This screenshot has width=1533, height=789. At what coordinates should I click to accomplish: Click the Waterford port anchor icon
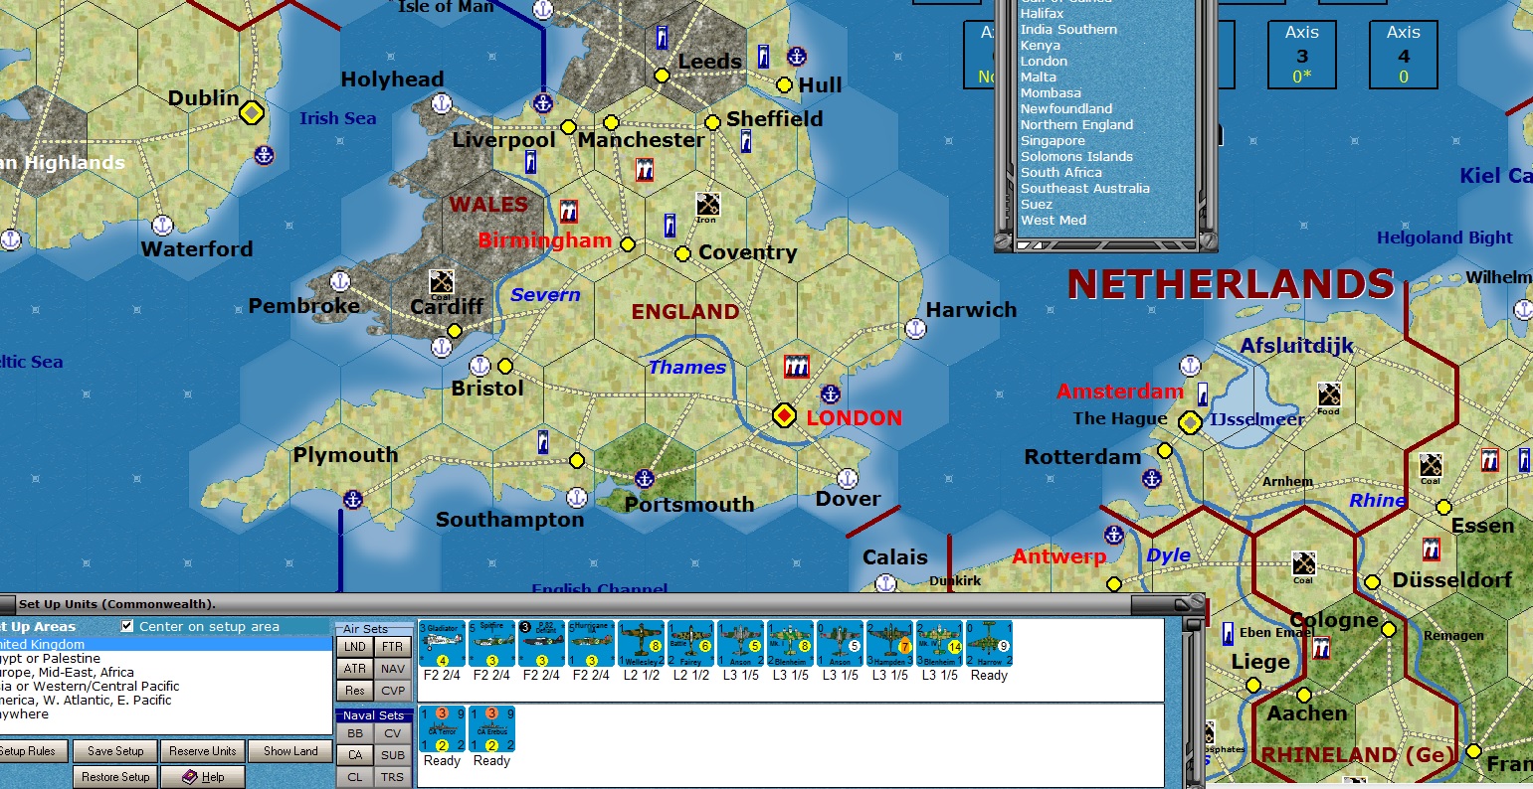coord(162,226)
